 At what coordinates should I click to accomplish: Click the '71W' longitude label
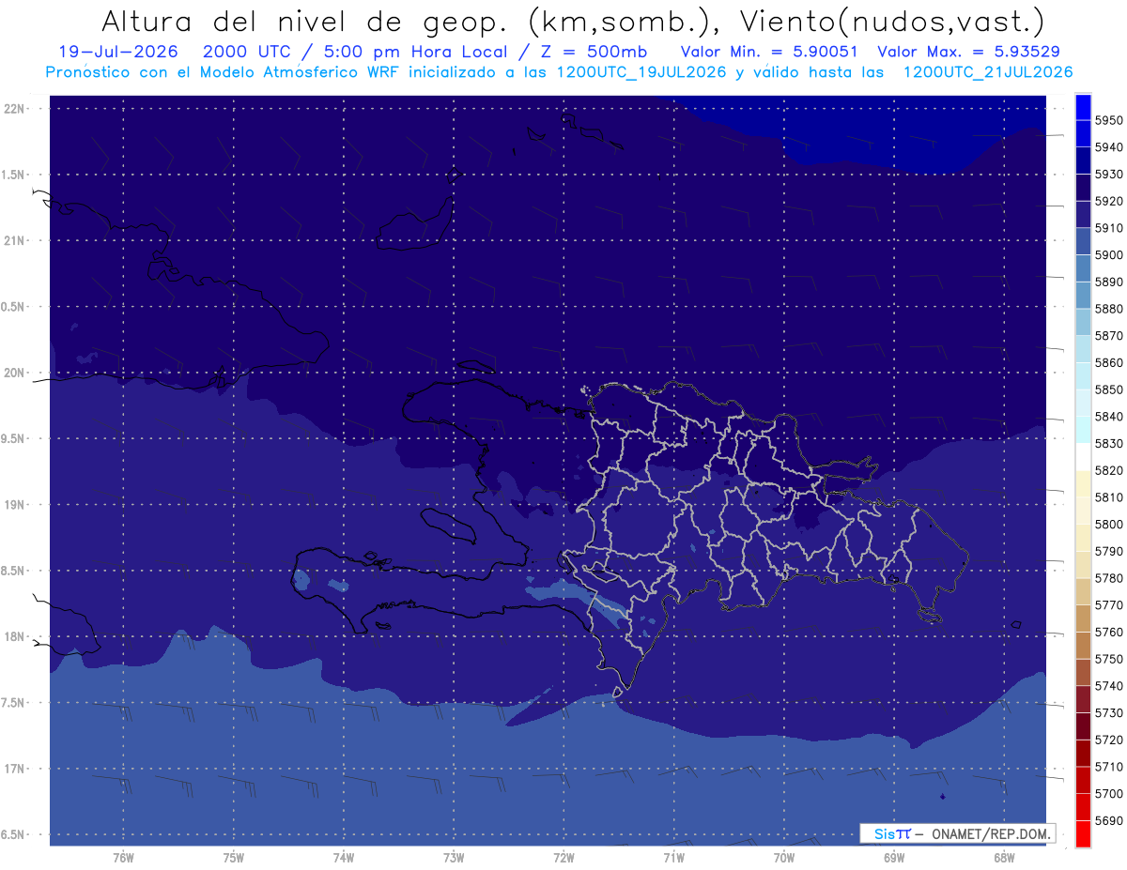pyautogui.click(x=673, y=858)
